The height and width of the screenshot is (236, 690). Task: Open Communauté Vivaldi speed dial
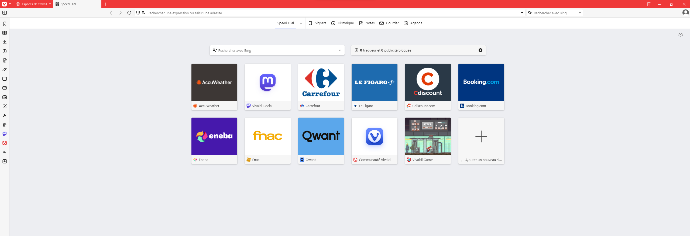pos(375,141)
